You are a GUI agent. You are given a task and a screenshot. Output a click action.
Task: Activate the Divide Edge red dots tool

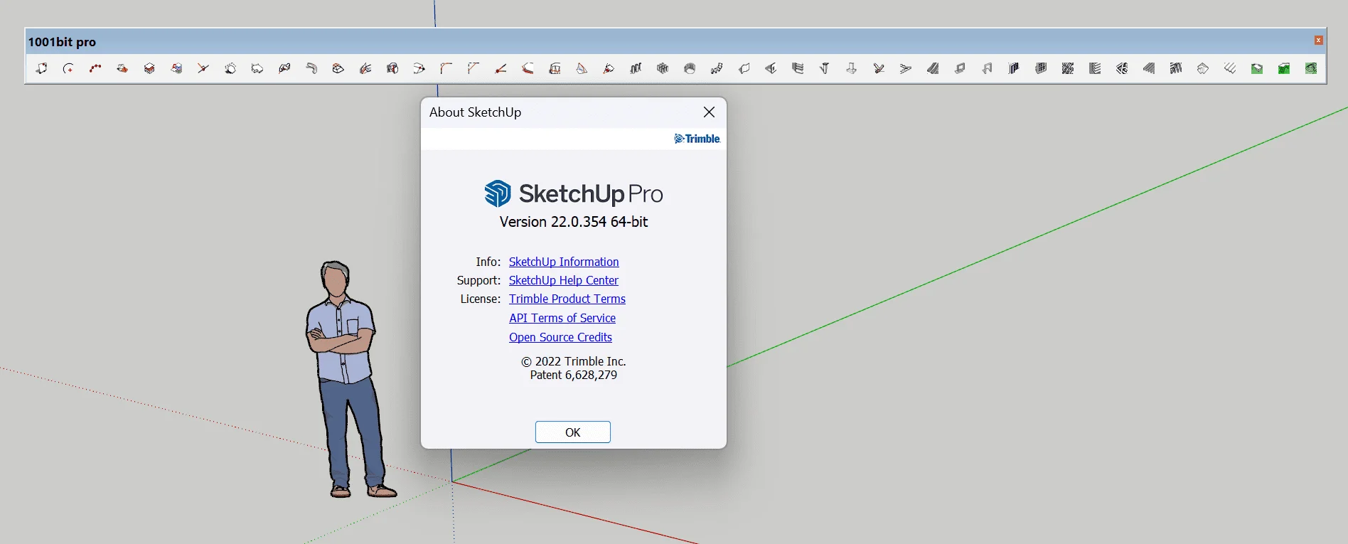(x=95, y=68)
